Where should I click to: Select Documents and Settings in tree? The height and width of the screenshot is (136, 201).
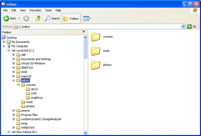(x=36, y=59)
